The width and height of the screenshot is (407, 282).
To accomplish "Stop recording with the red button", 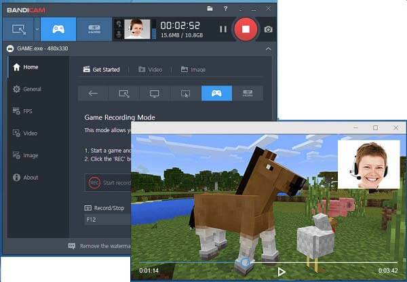I will pyautogui.click(x=246, y=29).
